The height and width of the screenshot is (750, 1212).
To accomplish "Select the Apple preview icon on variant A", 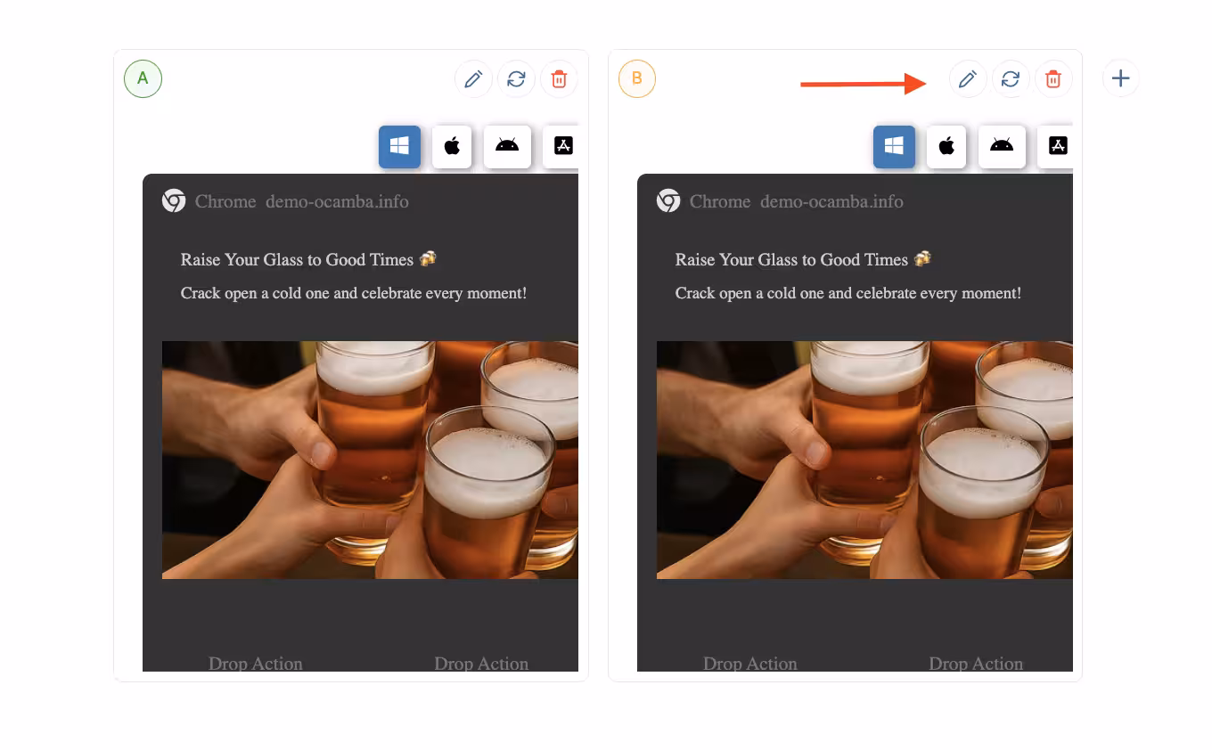I will (x=452, y=146).
